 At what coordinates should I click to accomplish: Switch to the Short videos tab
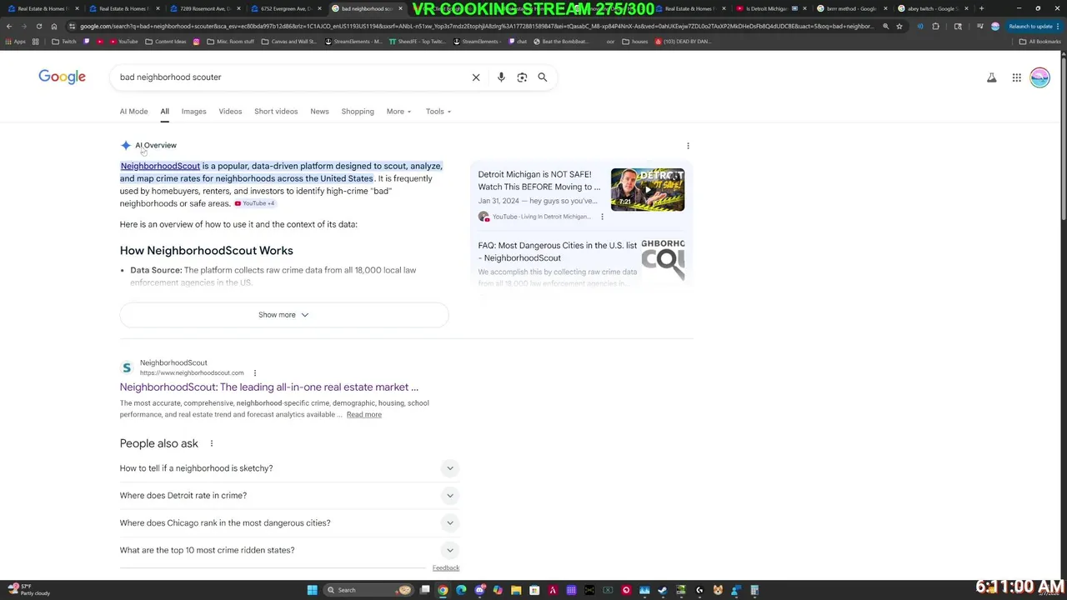click(x=276, y=112)
